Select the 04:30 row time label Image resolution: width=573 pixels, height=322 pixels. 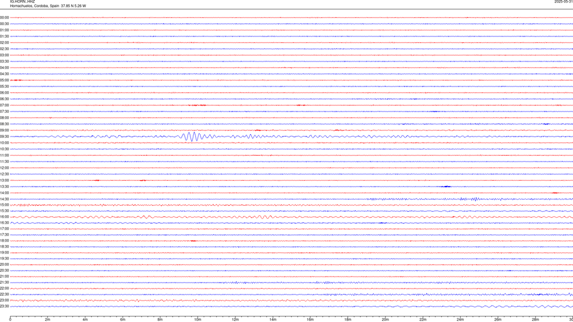click(4, 74)
